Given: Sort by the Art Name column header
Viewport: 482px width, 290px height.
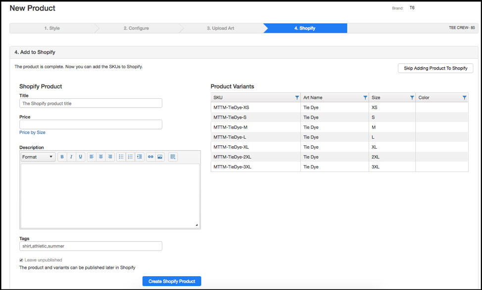Looking at the screenshot, I should click(313, 98).
